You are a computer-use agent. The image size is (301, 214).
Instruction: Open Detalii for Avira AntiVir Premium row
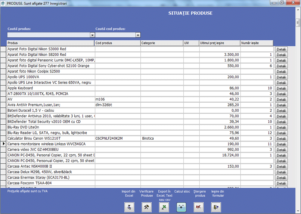pos(281,105)
